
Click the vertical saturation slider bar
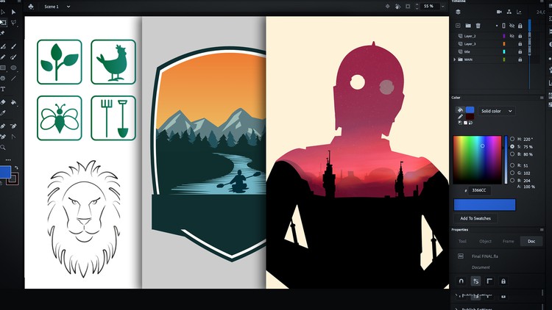pyautogui.click(x=506, y=159)
